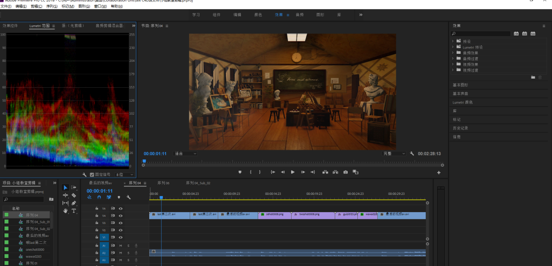Click the Add Marker button in Program monitor
The height and width of the screenshot is (266, 552).
click(x=240, y=172)
